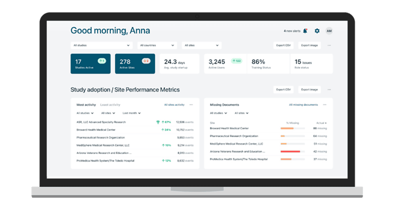Click the Studies Active increase badge

point(102,61)
